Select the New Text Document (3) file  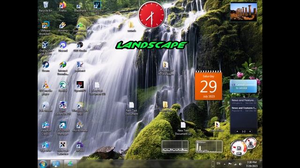pos(97,89)
